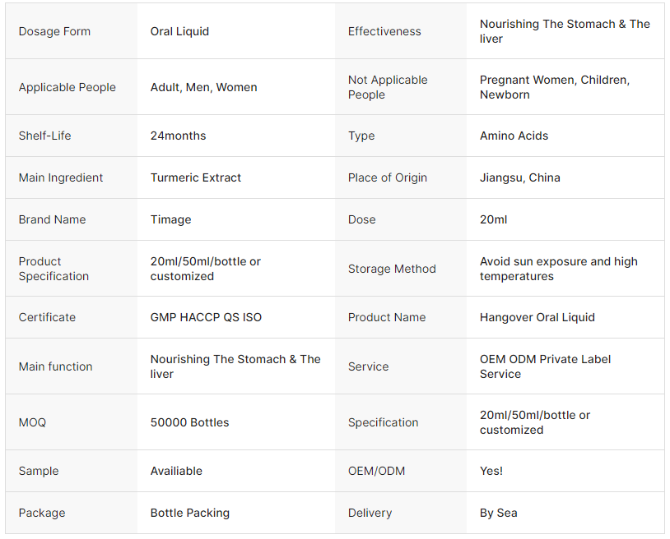
Task: Select the 'Oral Liquid' value cell
Action: (x=179, y=31)
